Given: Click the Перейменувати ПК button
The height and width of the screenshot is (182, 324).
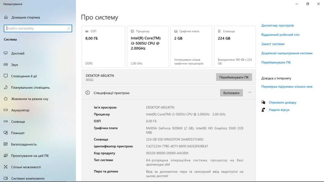Looking at the screenshot, I should [234, 77].
